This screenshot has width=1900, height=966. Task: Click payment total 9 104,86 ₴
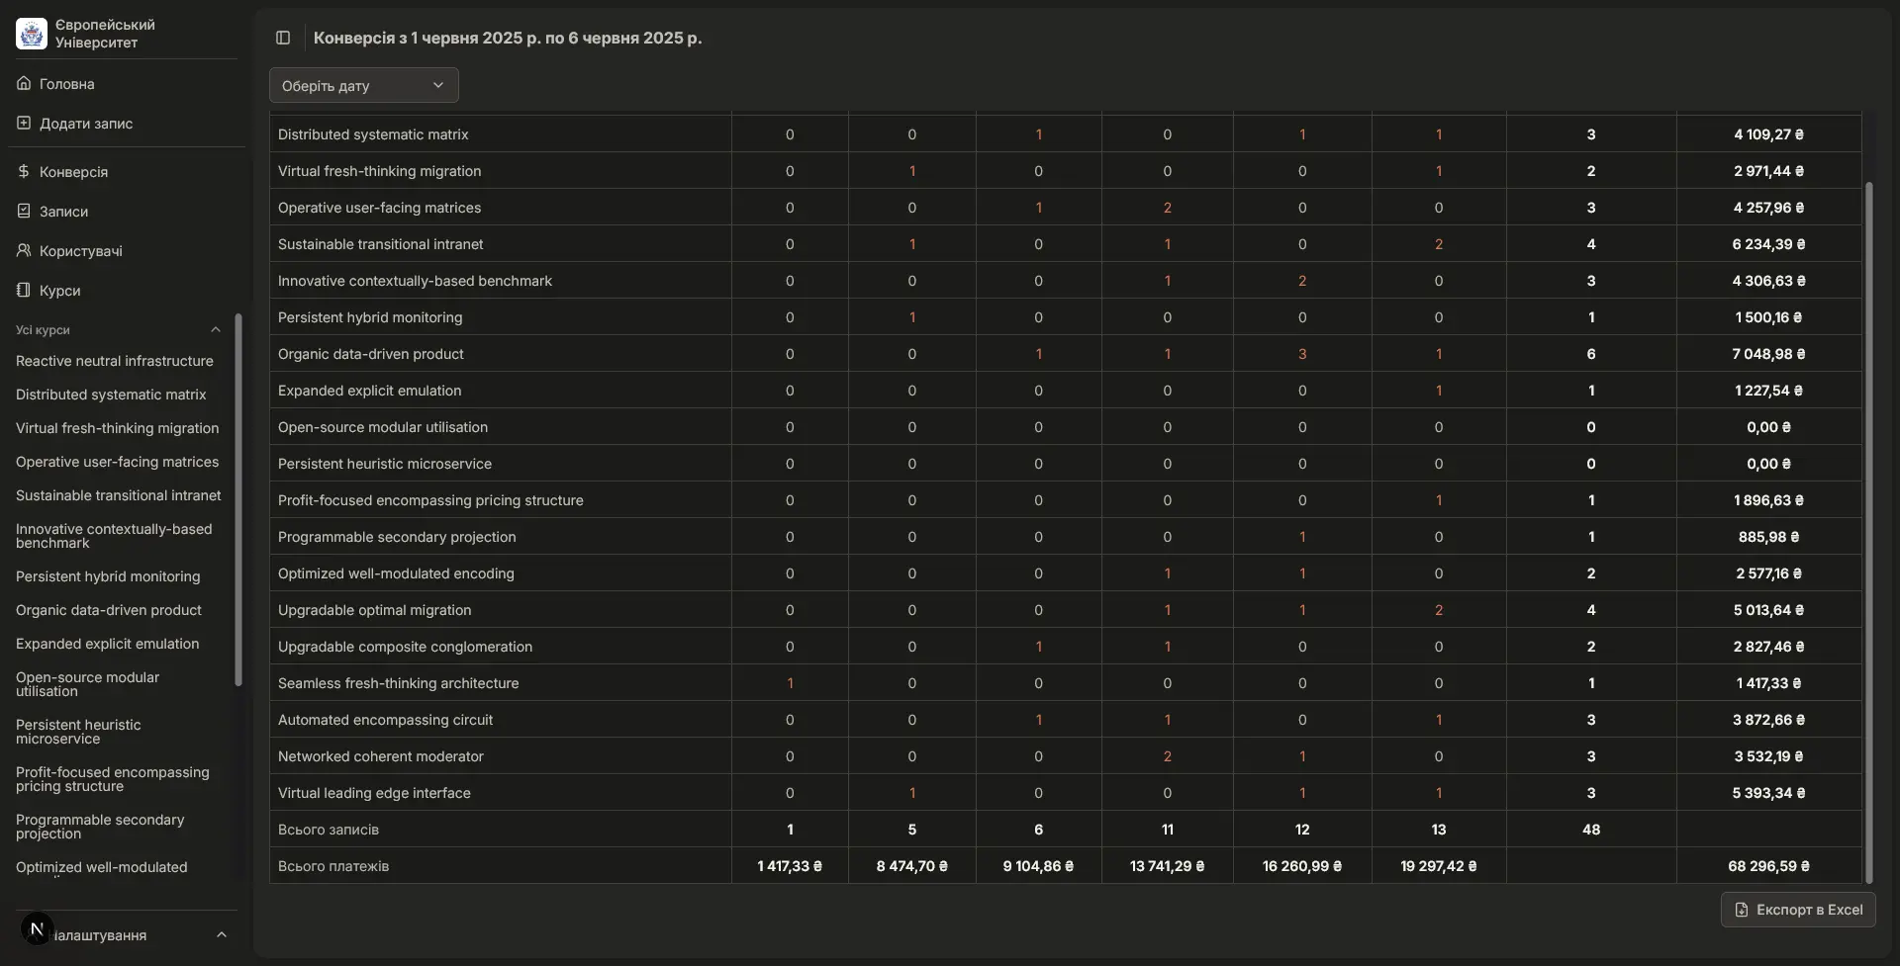1038,866
